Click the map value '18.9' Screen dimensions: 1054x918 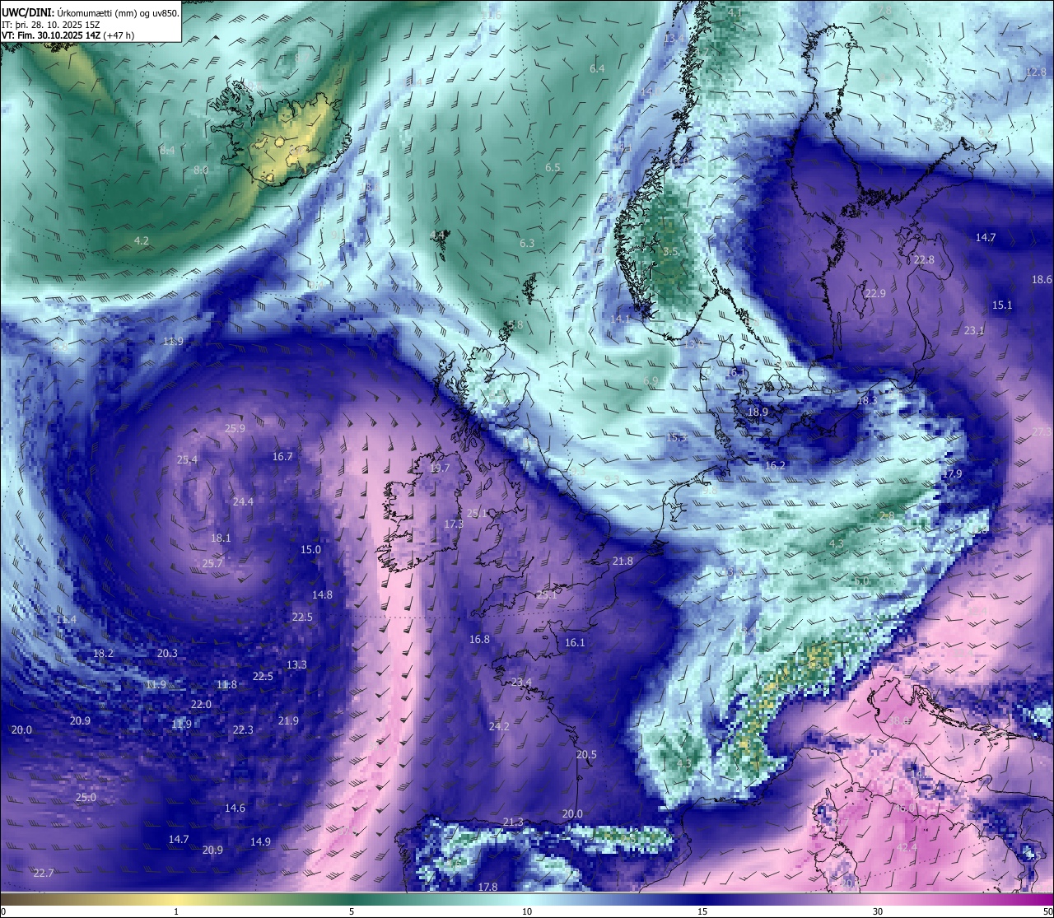pyautogui.click(x=758, y=412)
